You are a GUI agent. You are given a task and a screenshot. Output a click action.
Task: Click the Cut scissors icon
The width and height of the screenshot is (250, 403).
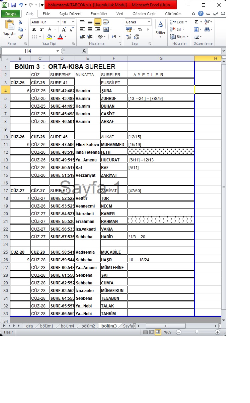pyautogui.click(x=20, y=22)
